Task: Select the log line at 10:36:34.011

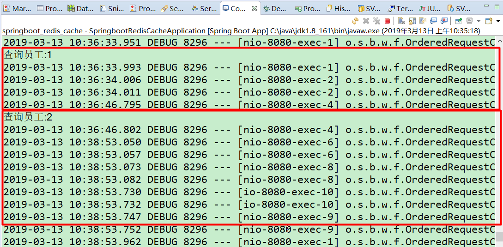Action: (249, 92)
